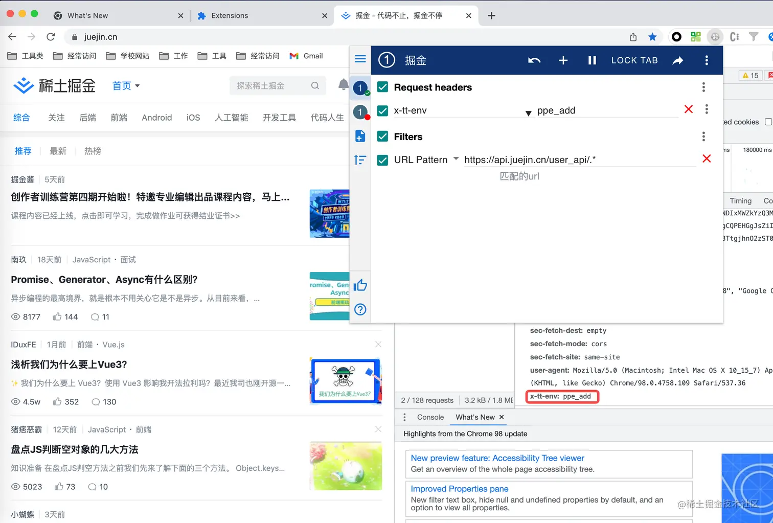
Task: Open the 学校网站 bookmarks folder
Action: click(128, 56)
